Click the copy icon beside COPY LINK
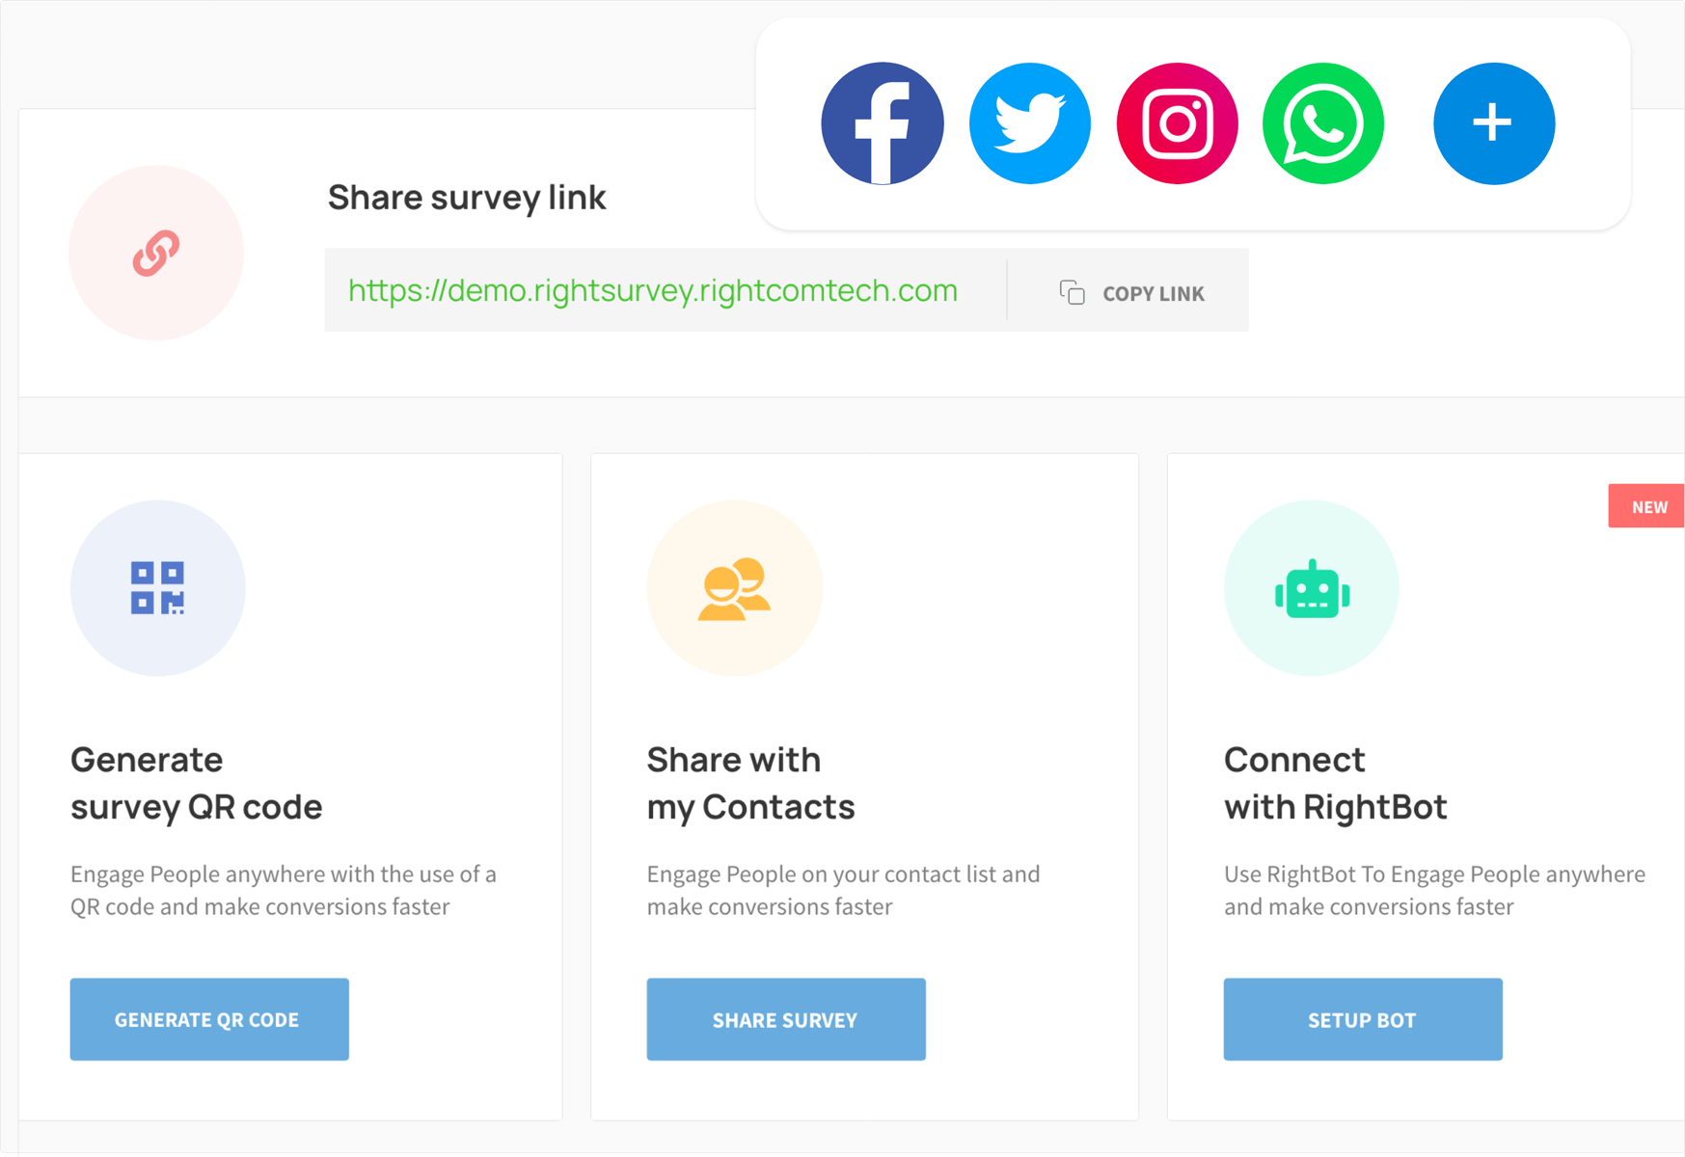 click(x=1072, y=292)
